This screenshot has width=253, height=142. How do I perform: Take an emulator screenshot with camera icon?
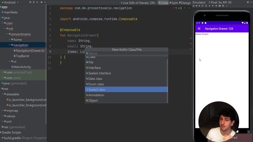coord(220,6)
